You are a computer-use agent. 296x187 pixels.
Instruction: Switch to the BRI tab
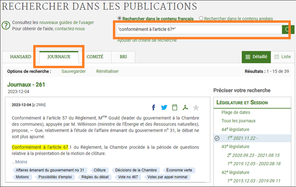pyautogui.click(x=123, y=57)
